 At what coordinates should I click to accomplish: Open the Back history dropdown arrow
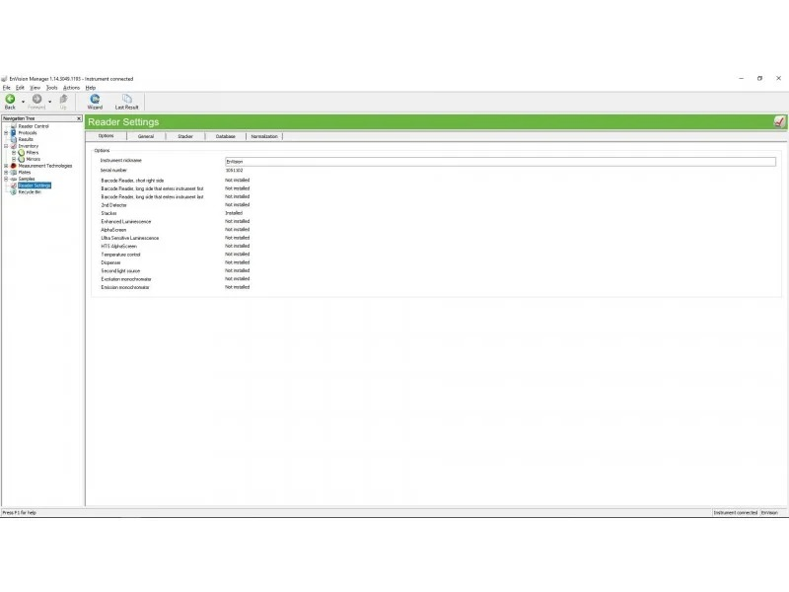(x=23, y=101)
